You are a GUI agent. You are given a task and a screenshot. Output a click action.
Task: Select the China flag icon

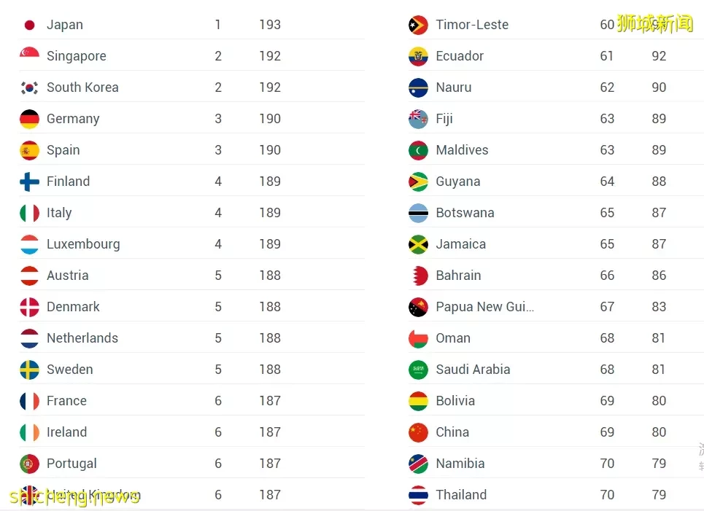[419, 432]
